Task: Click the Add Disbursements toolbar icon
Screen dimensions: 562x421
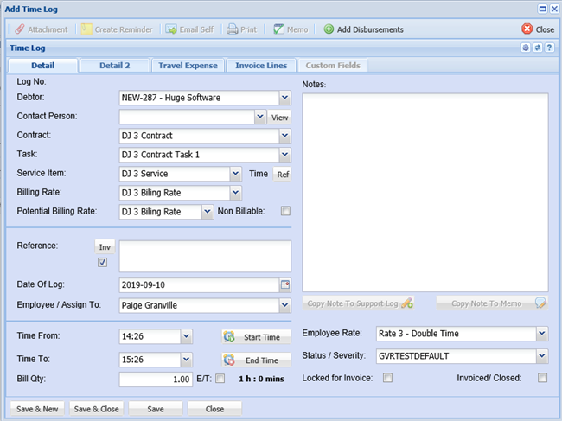Action: (x=329, y=29)
